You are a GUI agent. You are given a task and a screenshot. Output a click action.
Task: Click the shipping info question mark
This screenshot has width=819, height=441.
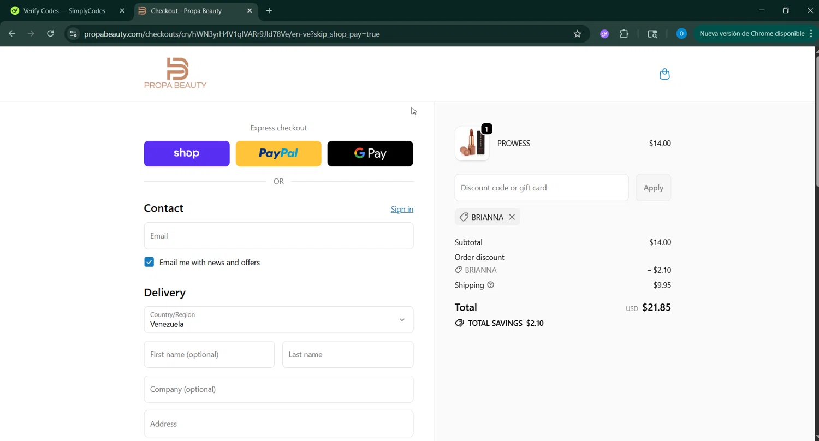tap(490, 285)
